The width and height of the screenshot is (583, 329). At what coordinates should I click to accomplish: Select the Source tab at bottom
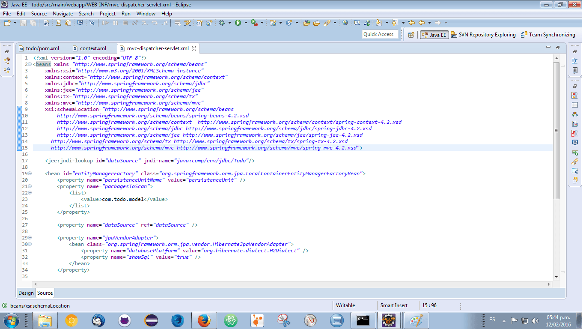[45, 293]
